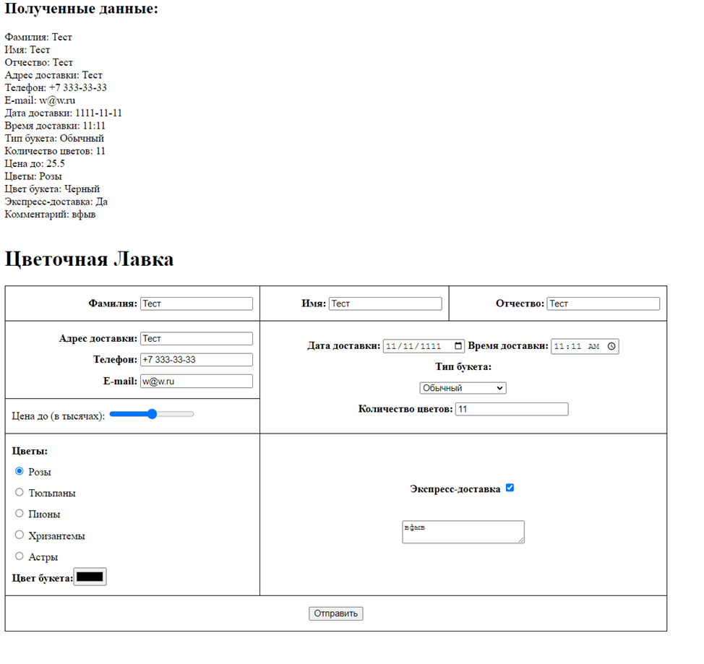Click the clock icon in delivery time field

click(611, 347)
